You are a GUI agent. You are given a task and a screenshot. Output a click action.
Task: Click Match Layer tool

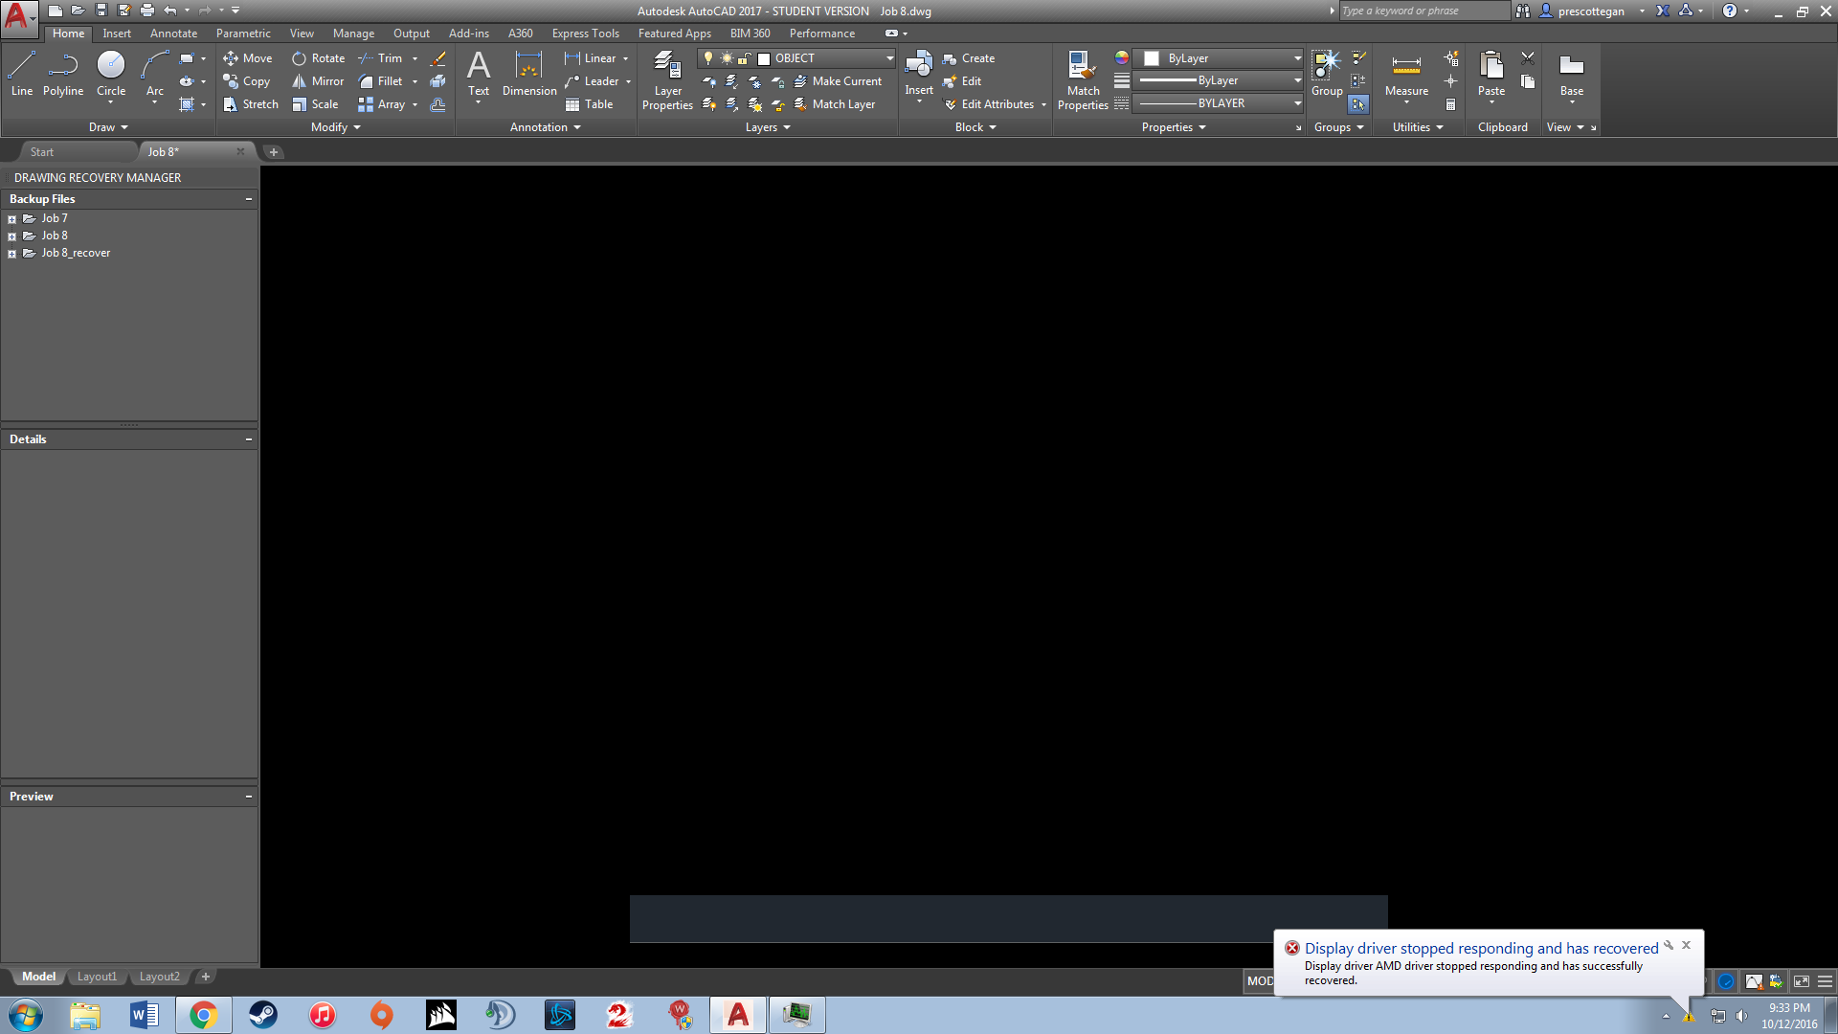coord(835,104)
